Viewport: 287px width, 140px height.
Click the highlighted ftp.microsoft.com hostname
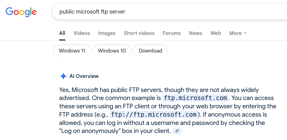195,98
